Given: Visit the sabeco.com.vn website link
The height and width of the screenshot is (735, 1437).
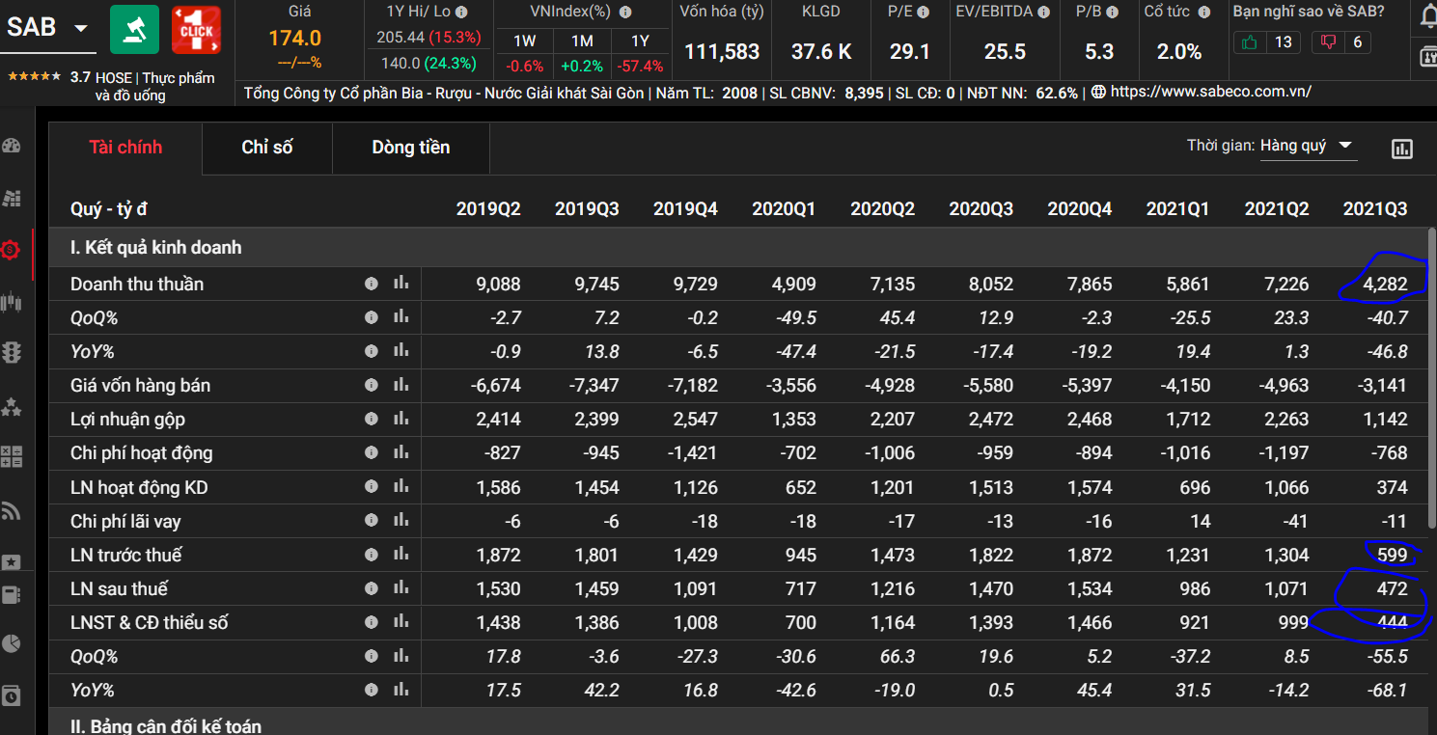Looking at the screenshot, I should [x=1210, y=93].
